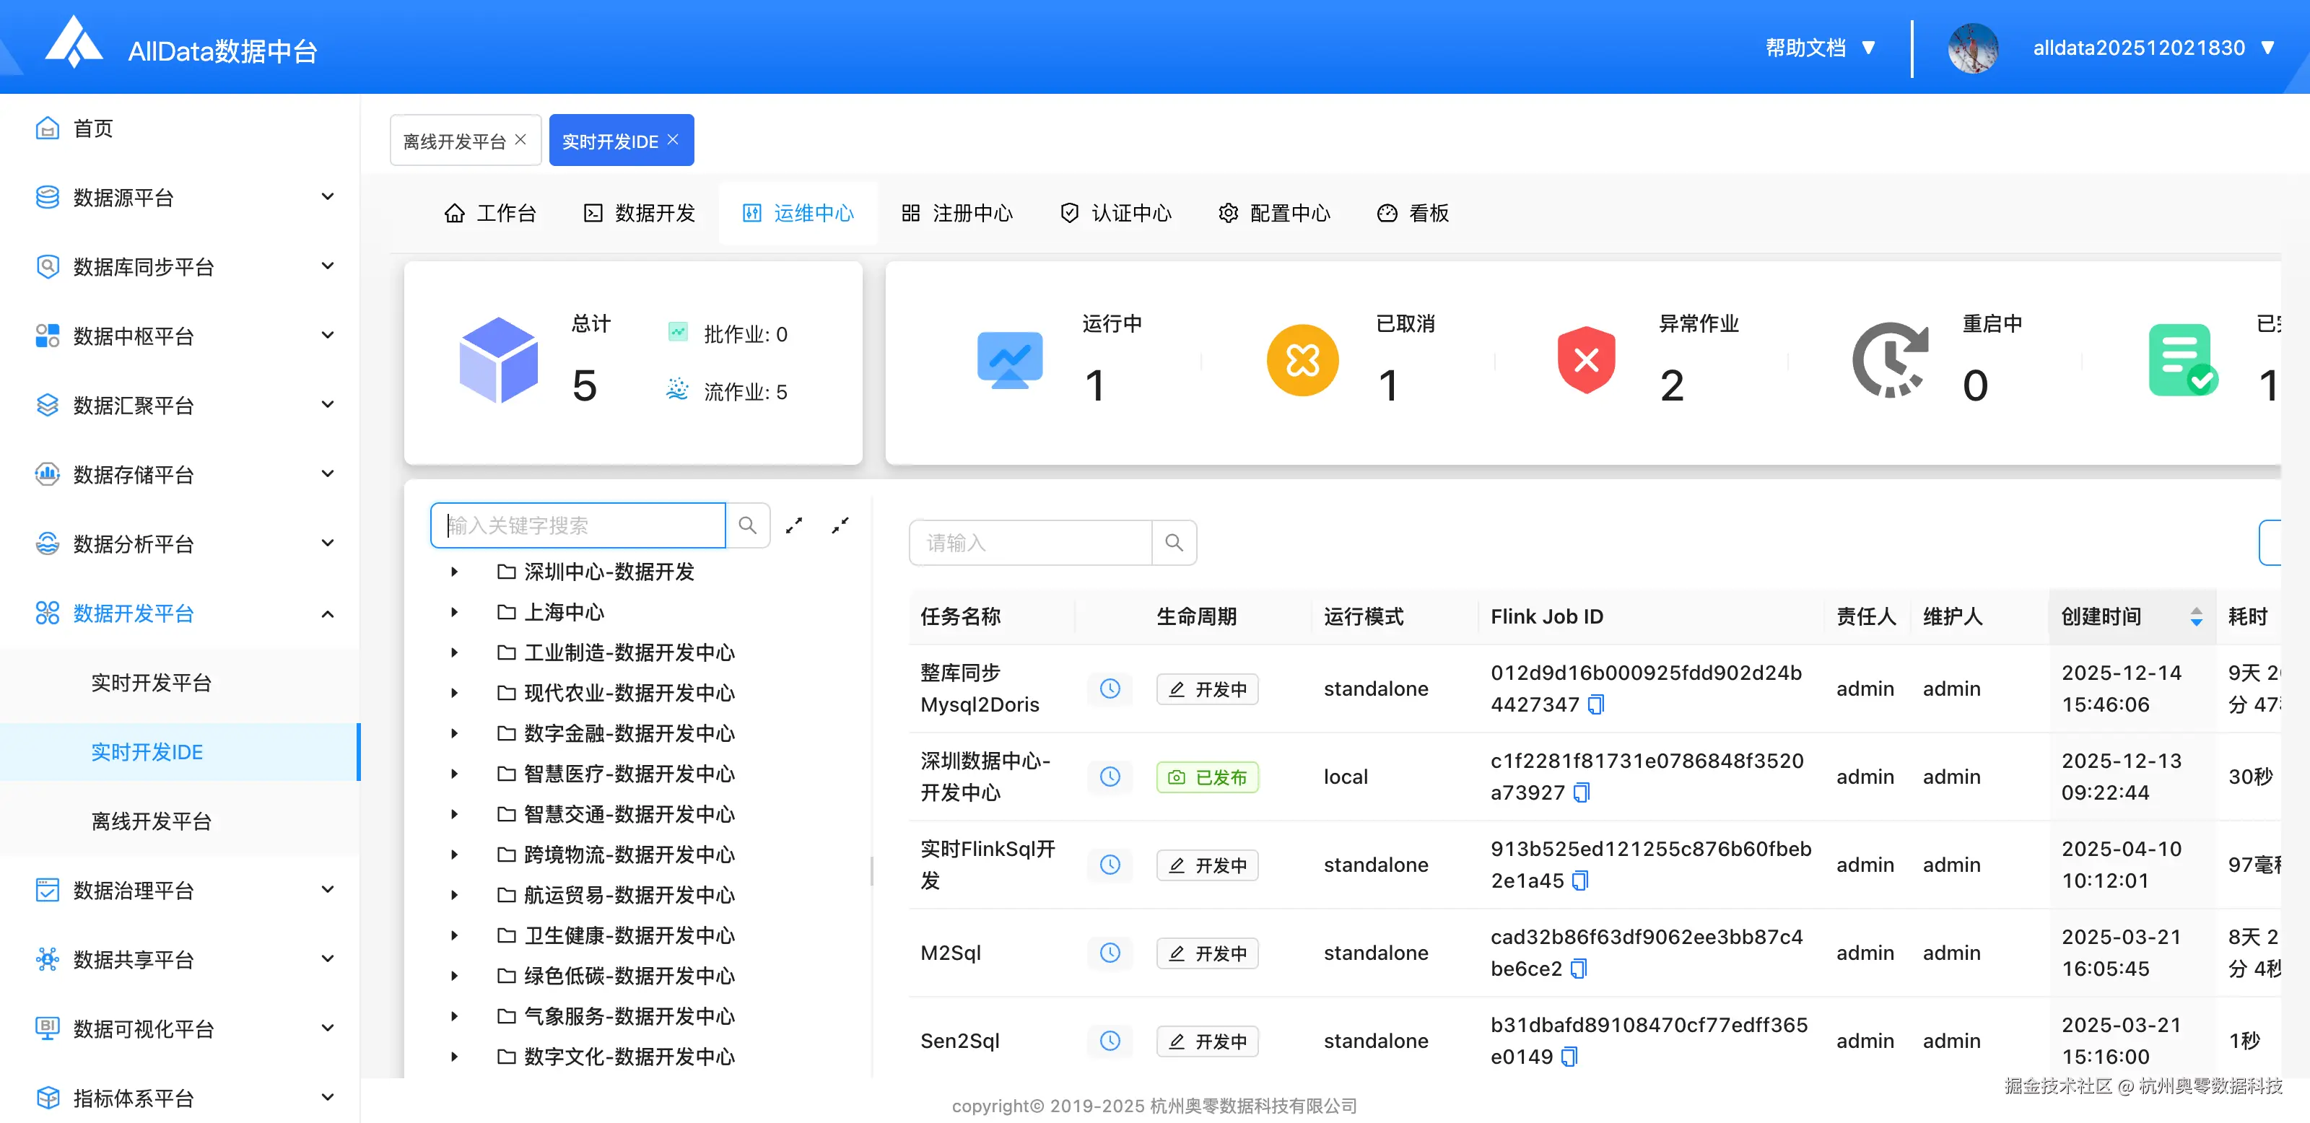Image resolution: width=2310 pixels, height=1123 pixels.
Task: Click the 输入关键字搜索 input field
Action: [x=577, y=525]
